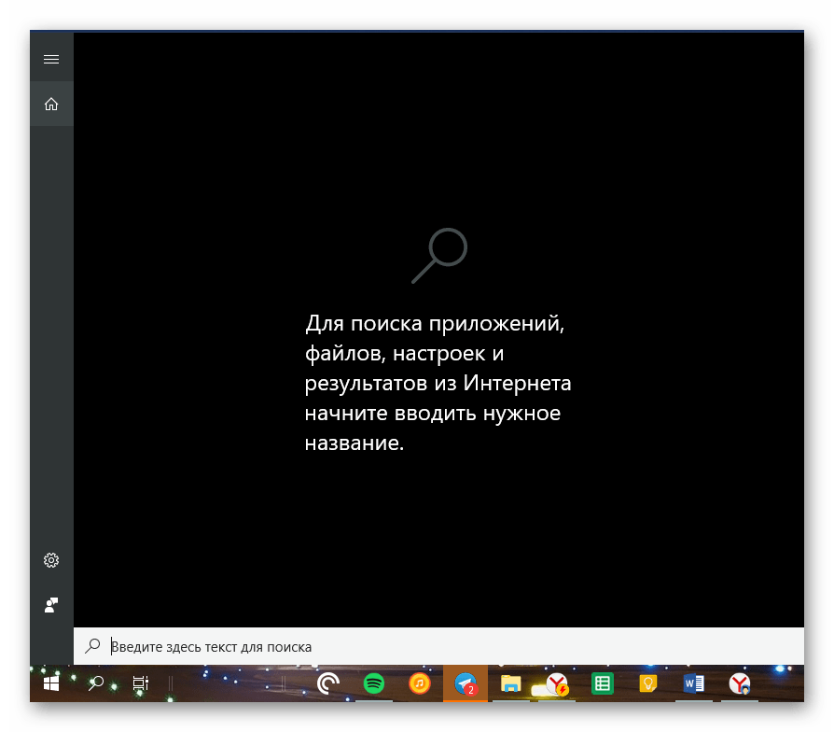Click the feedback icon in sidebar
Viewport: 834px width, 732px height.
click(x=51, y=605)
